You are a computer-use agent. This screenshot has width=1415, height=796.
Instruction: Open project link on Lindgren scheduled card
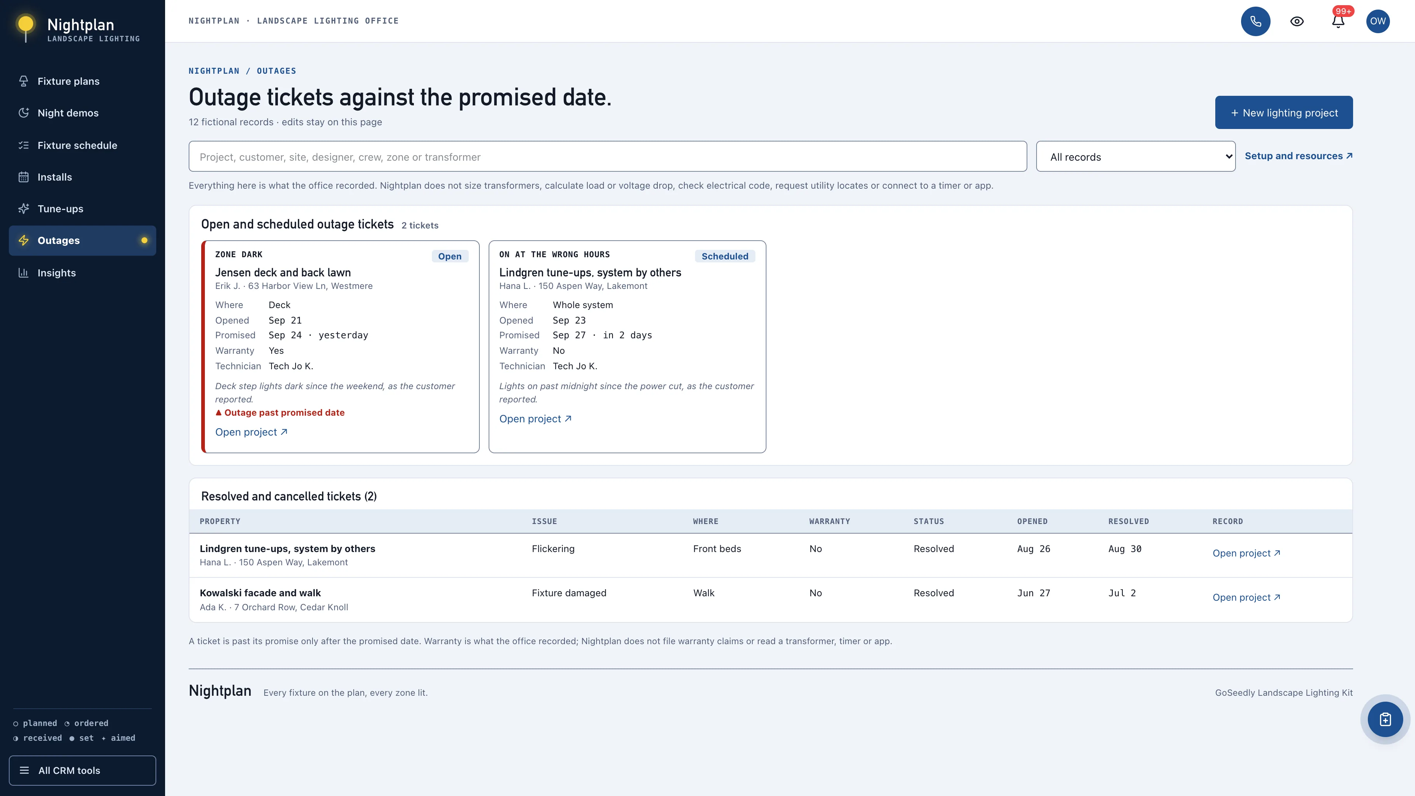[x=535, y=419]
